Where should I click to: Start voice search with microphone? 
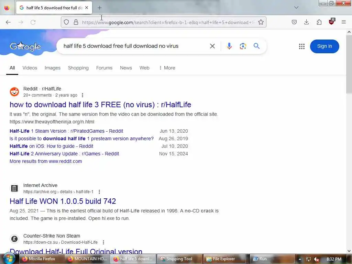tap(229, 46)
